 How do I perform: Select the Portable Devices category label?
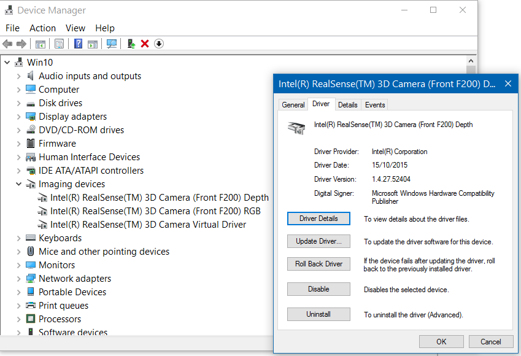[x=72, y=292]
